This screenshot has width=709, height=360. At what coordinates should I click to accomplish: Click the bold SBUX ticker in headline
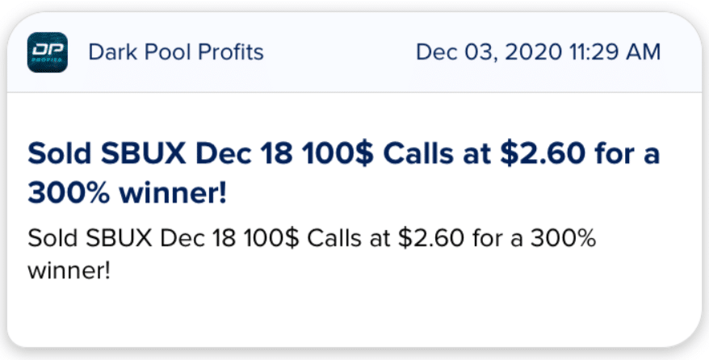click(144, 154)
